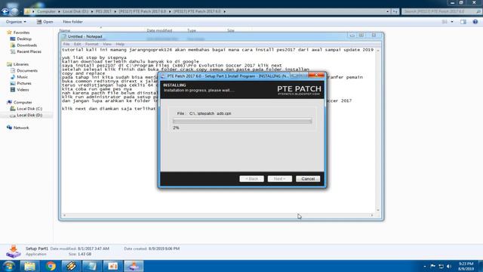Open Notepad Edit menu
The height and width of the screenshot is (272, 483).
(77, 44)
